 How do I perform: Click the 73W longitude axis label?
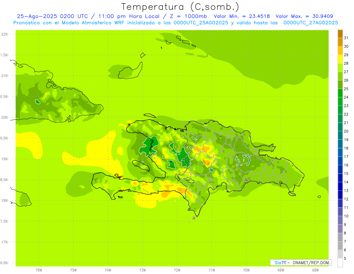click(x=142, y=270)
